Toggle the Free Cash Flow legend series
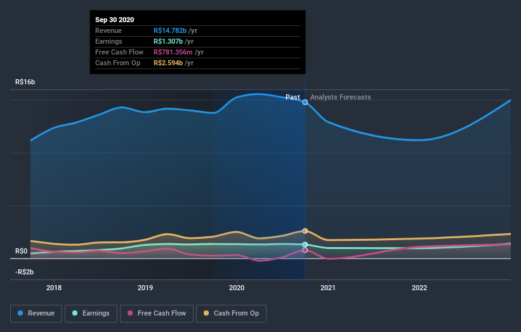 point(157,314)
